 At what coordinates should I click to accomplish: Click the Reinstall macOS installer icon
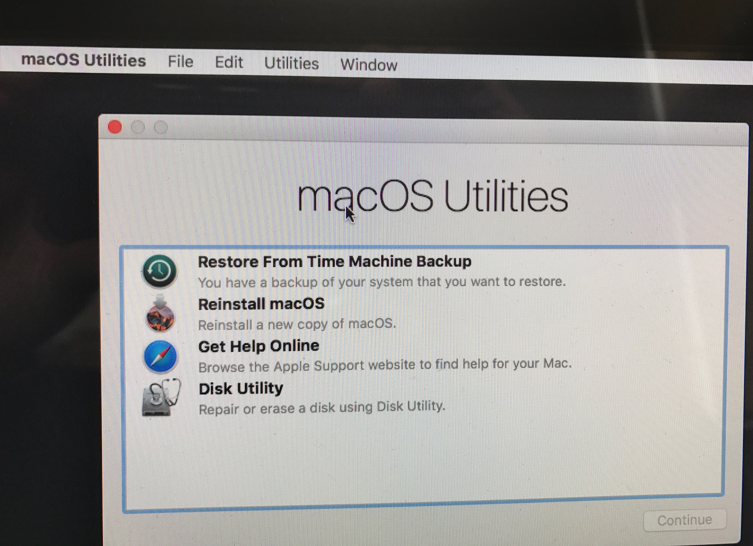160,314
